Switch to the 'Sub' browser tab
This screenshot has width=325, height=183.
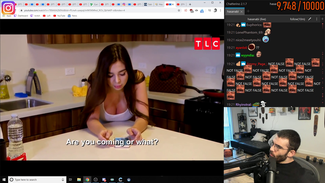148,5
